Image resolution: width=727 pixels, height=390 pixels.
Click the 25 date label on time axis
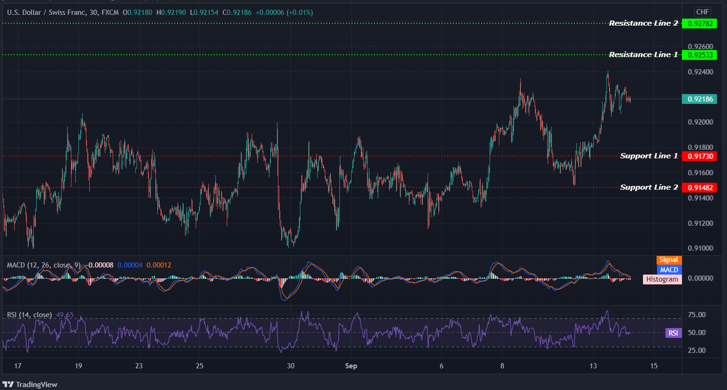pyautogui.click(x=199, y=366)
